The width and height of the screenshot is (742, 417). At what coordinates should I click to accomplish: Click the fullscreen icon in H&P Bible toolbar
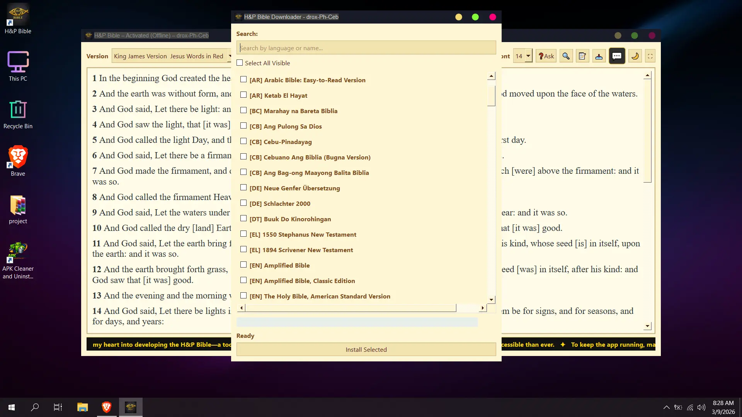(650, 56)
